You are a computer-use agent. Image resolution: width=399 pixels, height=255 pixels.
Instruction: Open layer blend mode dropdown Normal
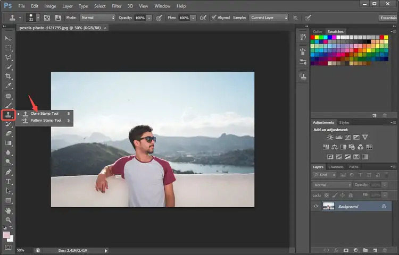[332, 185]
